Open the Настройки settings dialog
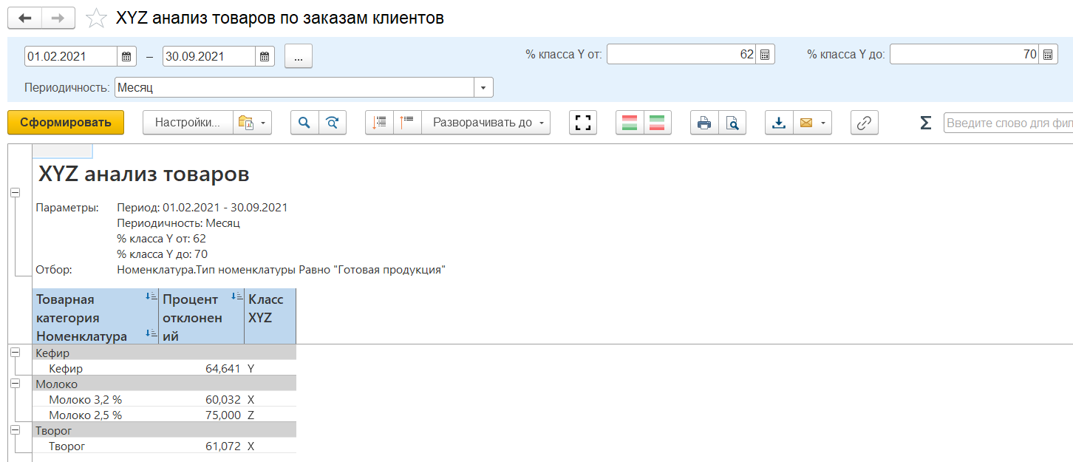1073x462 pixels. (x=188, y=123)
